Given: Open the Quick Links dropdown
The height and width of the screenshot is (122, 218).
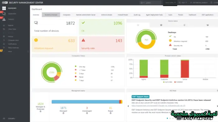Looking at the screenshot, I should (x=170, y=2).
